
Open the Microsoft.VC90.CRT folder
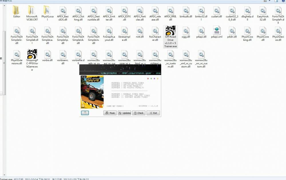tap(32, 13)
